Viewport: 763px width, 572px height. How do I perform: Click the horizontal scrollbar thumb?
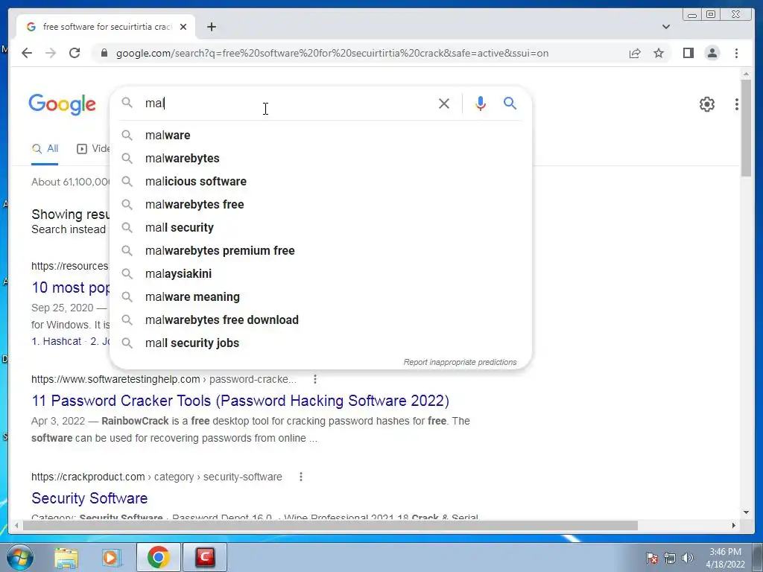point(330,525)
